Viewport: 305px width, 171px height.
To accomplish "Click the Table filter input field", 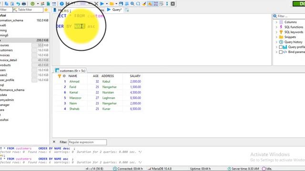I will (x=28, y=9).
